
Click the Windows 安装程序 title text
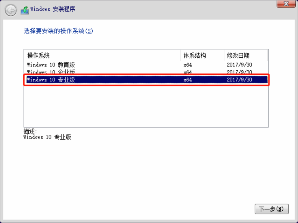53,9
